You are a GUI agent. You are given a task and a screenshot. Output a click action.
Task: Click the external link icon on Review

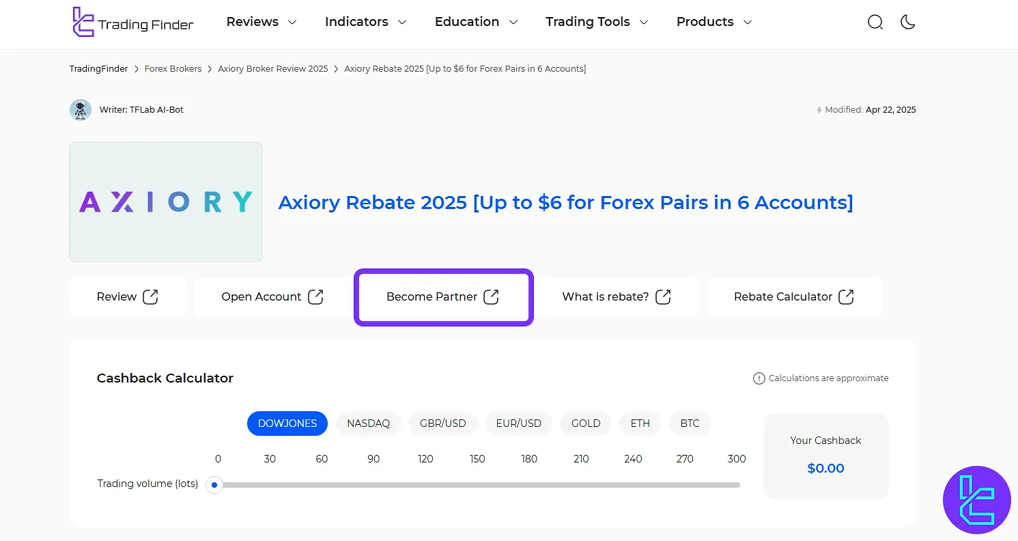pos(150,297)
